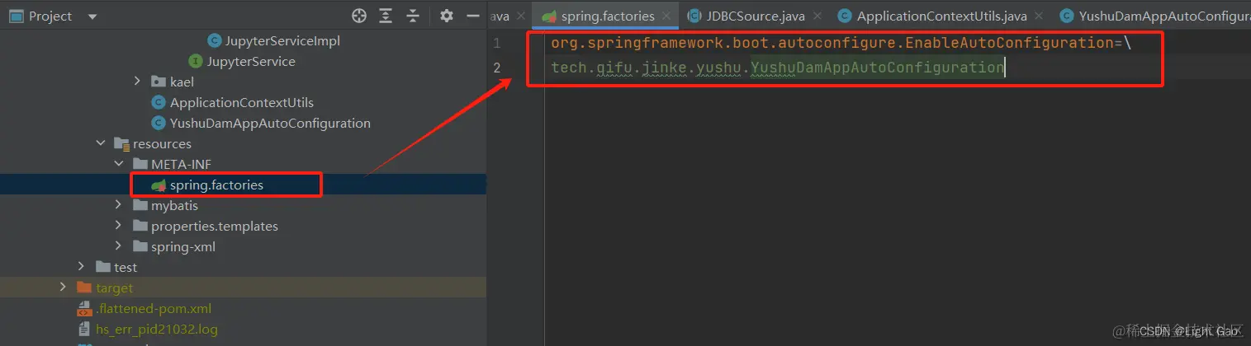Viewport: 1251px width, 346px height.
Task: Click the mybatis folder icon
Action: (x=140, y=205)
